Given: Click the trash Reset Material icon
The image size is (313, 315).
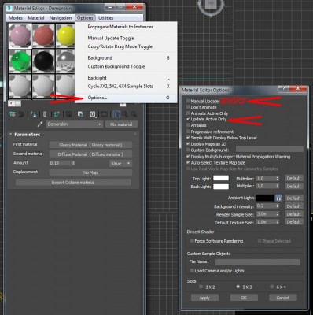Looking at the screenshot, I should [45, 114].
